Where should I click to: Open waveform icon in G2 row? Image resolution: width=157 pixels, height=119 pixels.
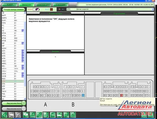click(23, 30)
